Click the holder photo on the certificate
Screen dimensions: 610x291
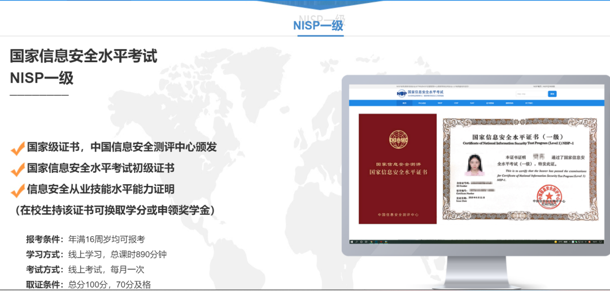474,165
